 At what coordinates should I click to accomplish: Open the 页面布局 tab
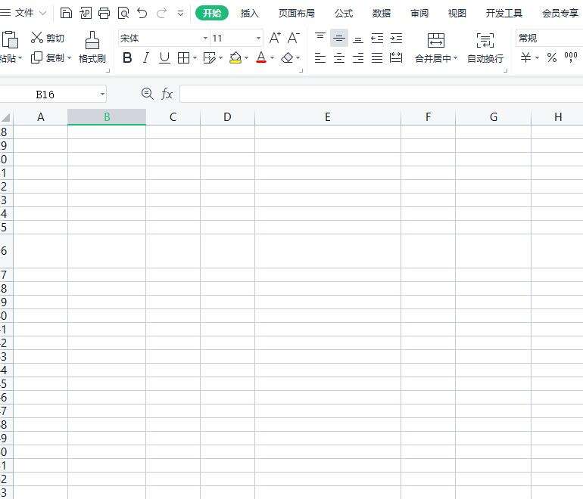point(297,14)
